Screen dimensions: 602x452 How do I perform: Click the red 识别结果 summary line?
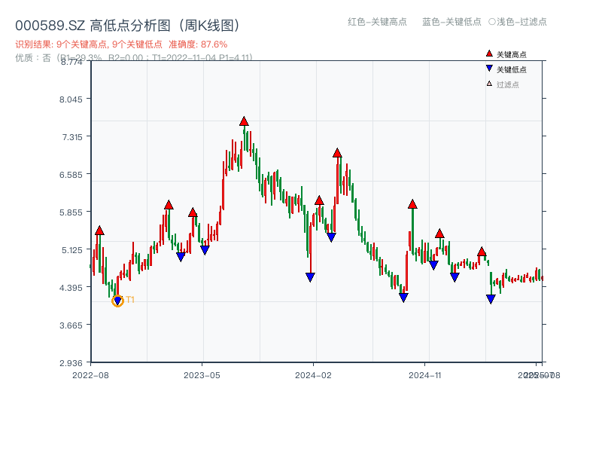pyautogui.click(x=121, y=44)
